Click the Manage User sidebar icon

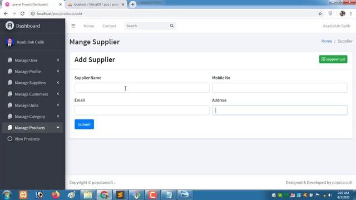(x=10, y=60)
